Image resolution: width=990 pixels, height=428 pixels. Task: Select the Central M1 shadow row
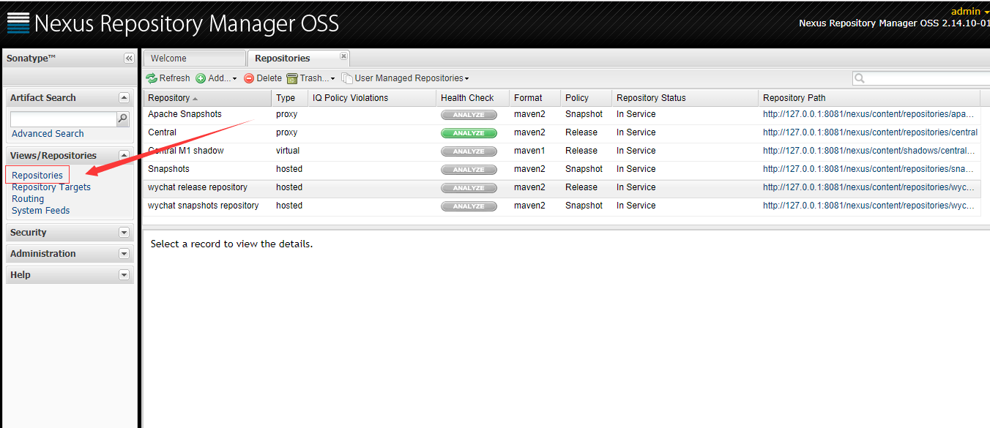pyautogui.click(x=562, y=151)
